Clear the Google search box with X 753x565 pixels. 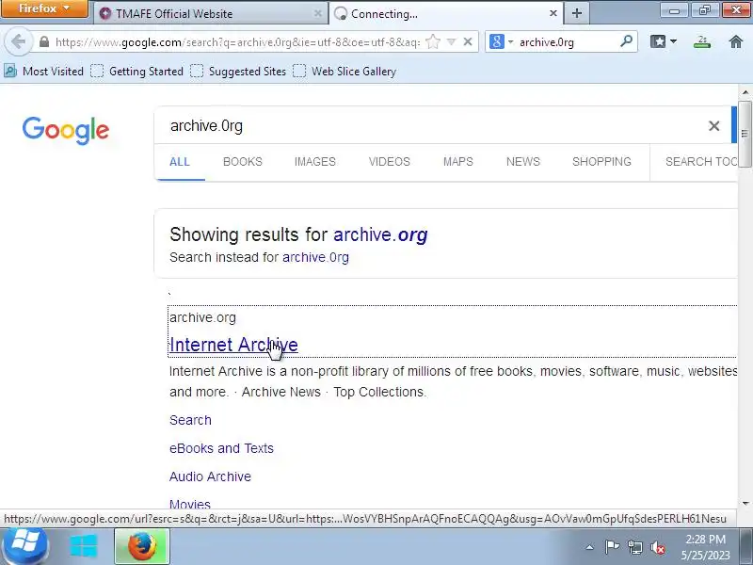(714, 126)
